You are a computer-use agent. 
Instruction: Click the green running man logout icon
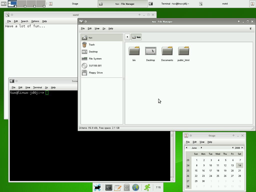tap(147, 187)
